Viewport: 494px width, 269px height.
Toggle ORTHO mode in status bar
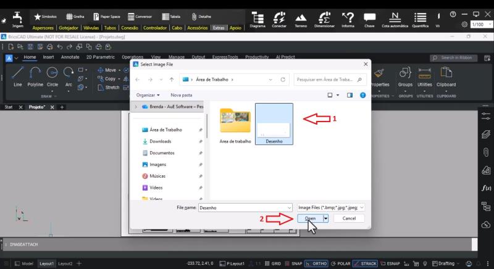tap(316, 263)
